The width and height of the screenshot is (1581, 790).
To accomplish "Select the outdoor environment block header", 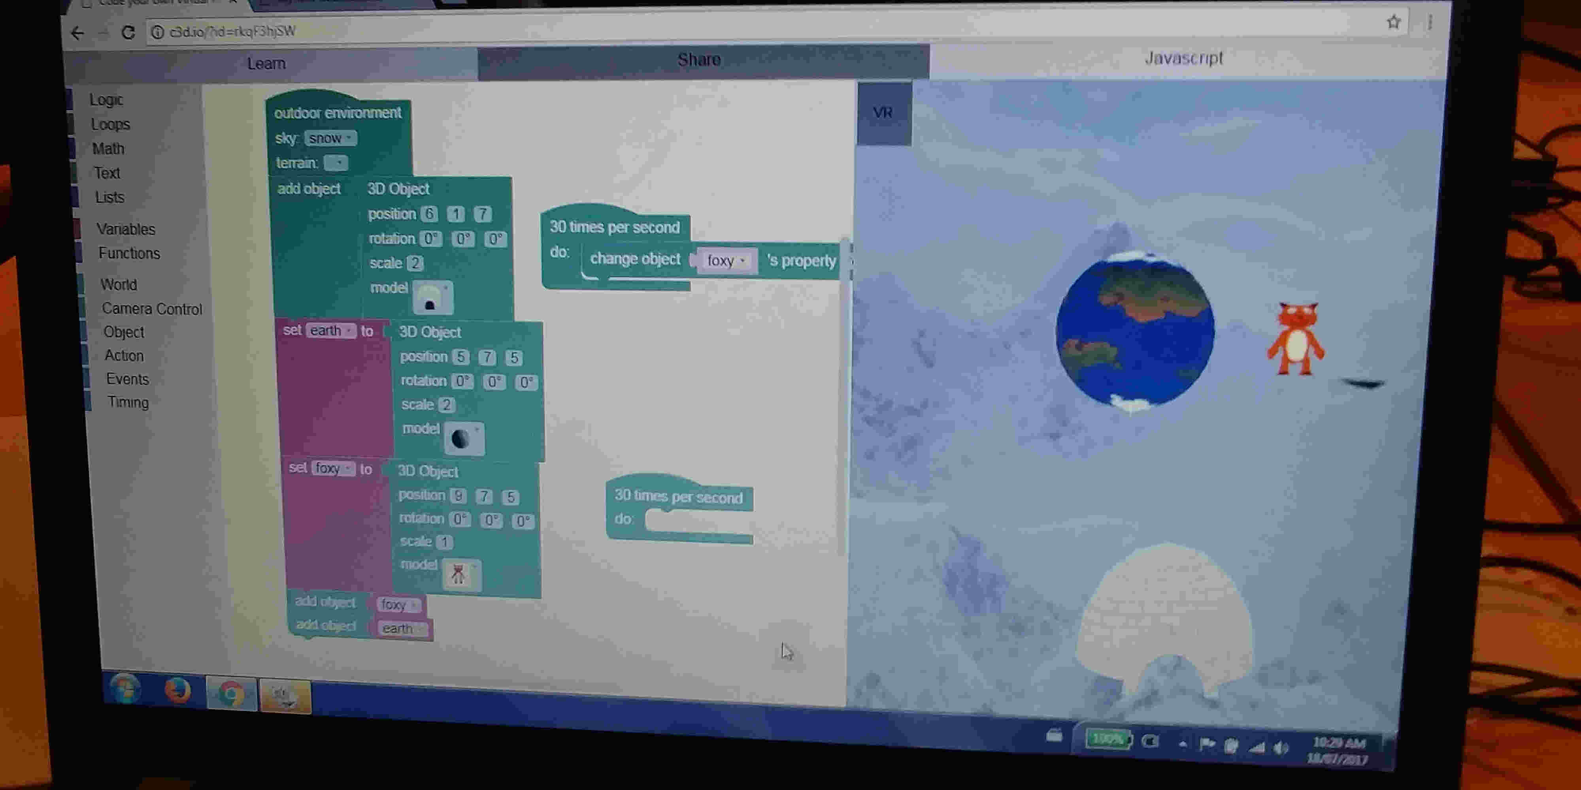I will [338, 113].
